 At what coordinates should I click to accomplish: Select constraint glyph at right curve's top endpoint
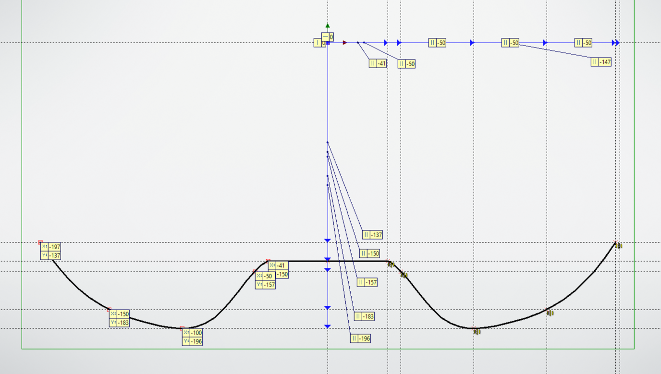(619, 246)
